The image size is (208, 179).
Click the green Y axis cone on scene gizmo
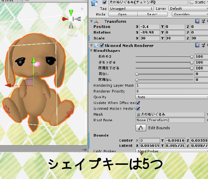71,13
